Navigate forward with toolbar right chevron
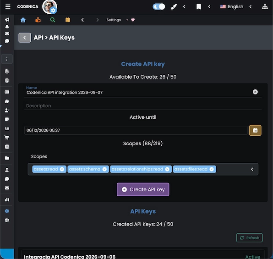Image resolution: width=273 pixels, height=259 pixels. point(98,20)
